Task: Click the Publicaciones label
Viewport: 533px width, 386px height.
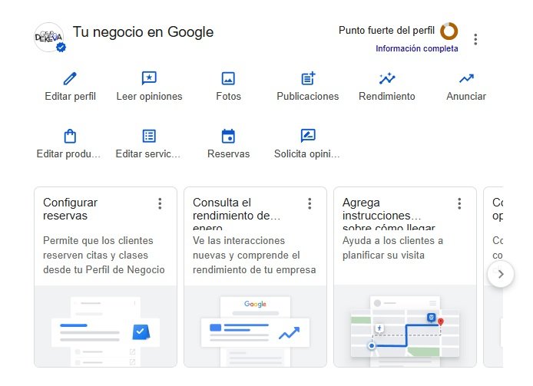Action: click(308, 97)
